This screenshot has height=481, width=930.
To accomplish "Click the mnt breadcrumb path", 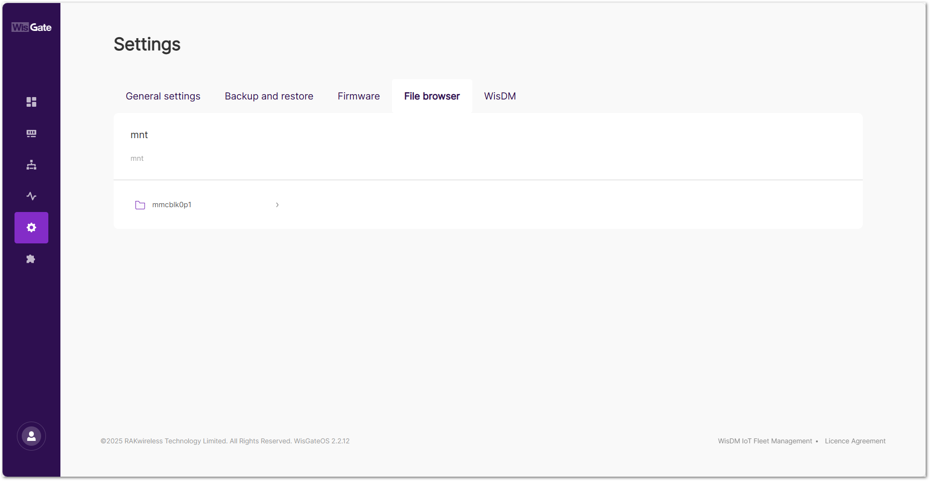I will [x=137, y=158].
